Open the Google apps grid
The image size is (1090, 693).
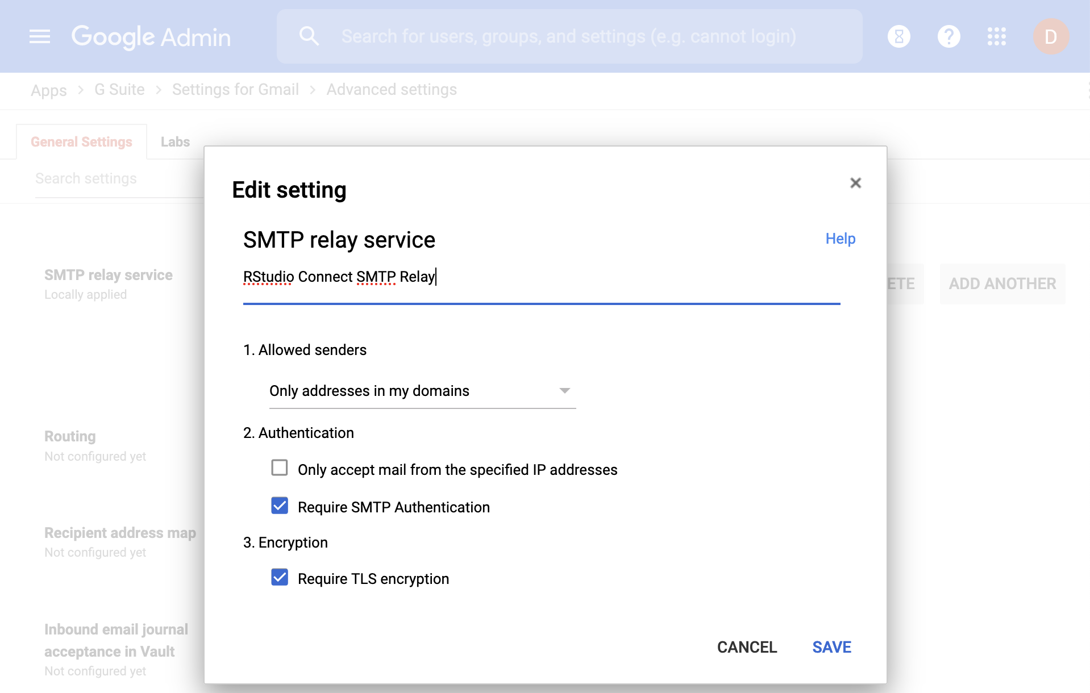tap(997, 37)
